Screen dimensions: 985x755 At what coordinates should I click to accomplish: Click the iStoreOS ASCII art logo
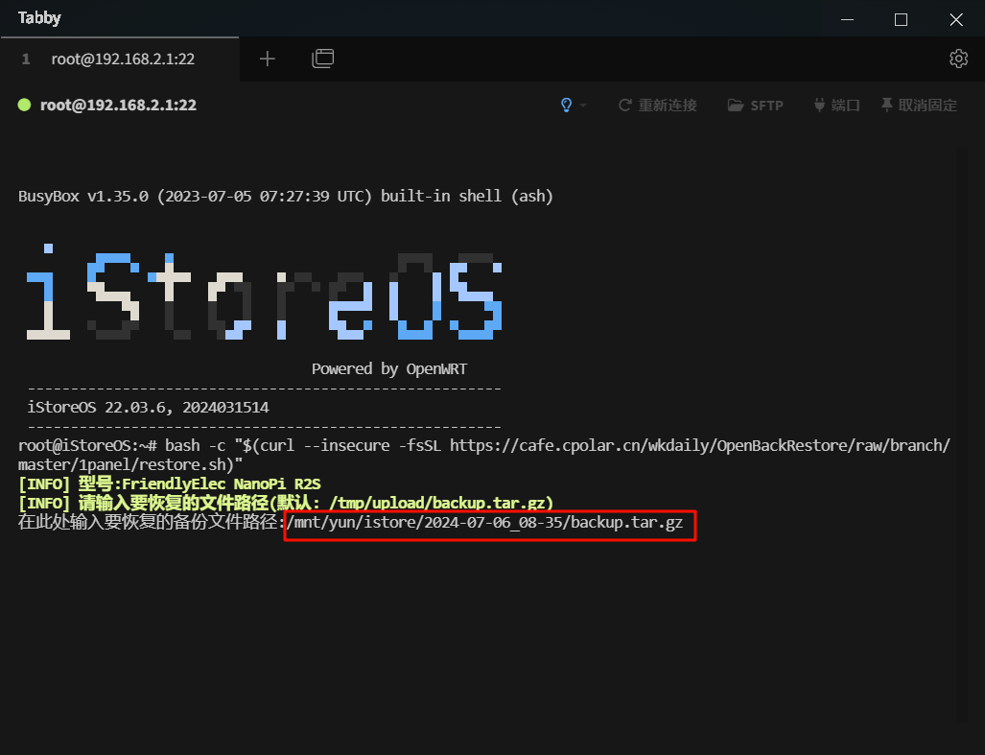264,292
